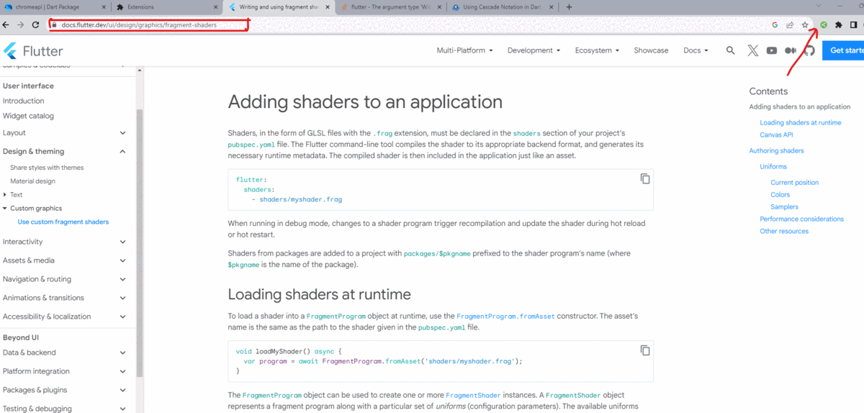Click the left sidebar scrollbar
Screen dimensions: 864x413
(140, 243)
